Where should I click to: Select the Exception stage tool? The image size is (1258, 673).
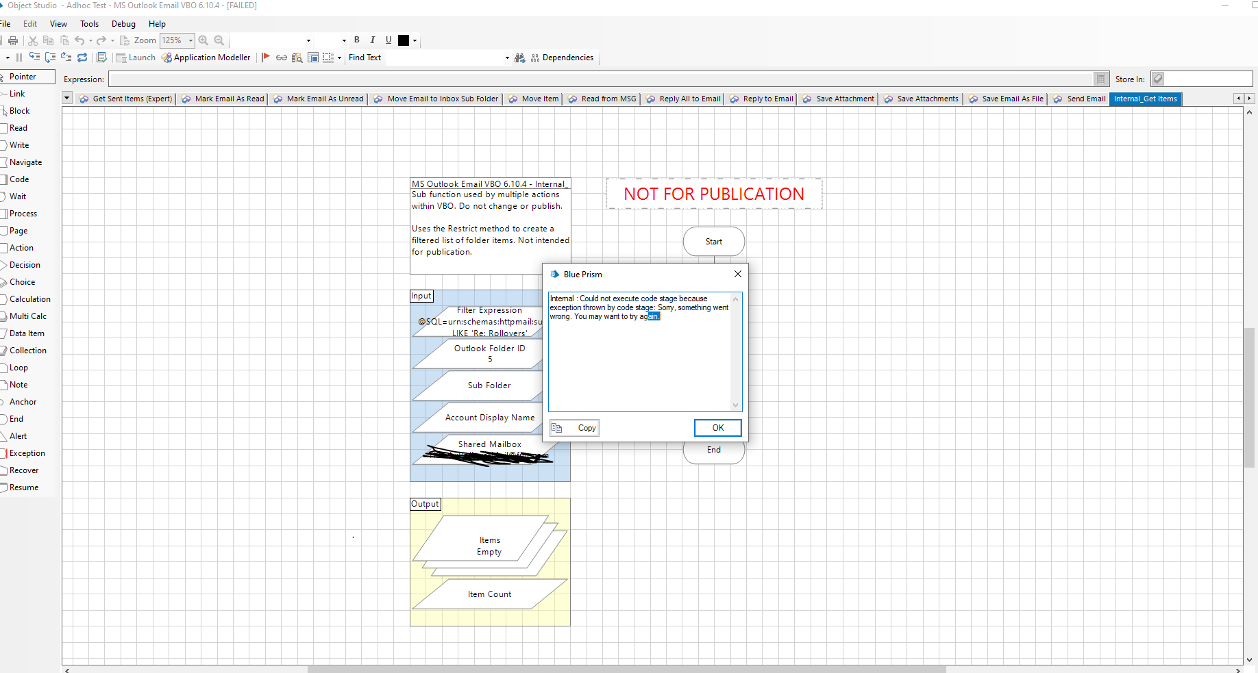[27, 453]
